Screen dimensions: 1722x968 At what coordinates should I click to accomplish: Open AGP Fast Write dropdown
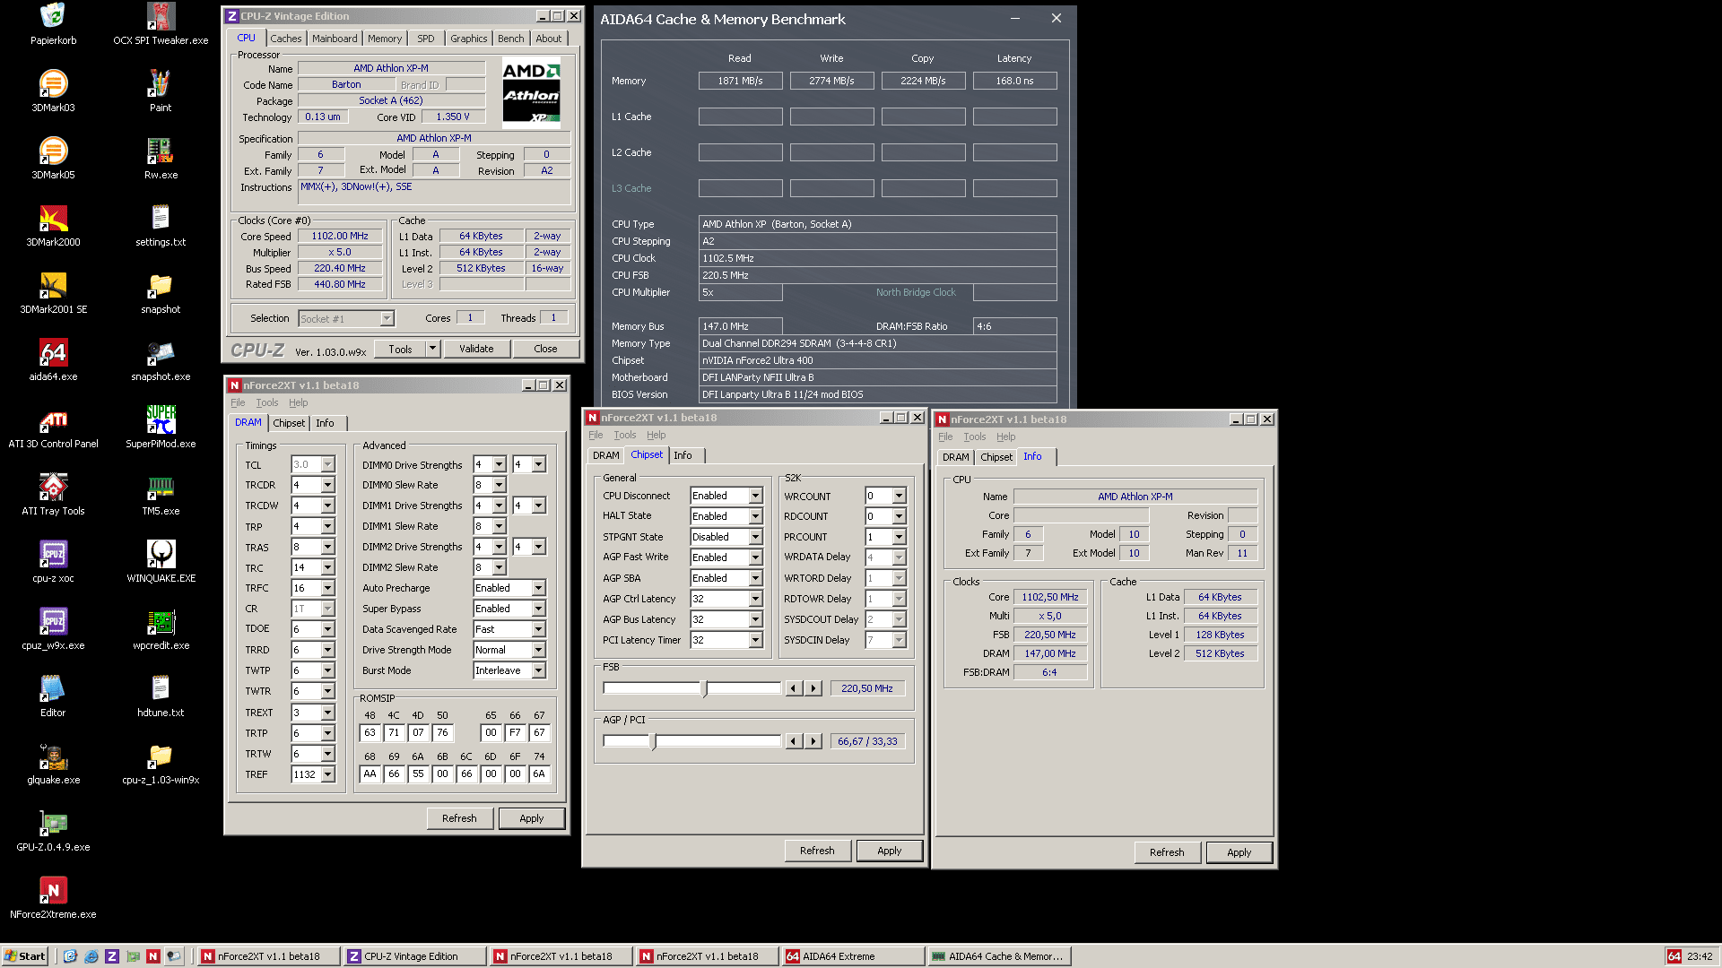point(755,557)
